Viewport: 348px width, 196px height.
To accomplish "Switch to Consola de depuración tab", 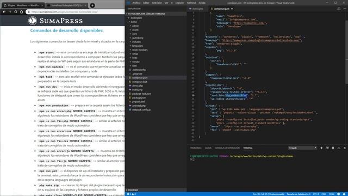I will [x=227, y=148].
